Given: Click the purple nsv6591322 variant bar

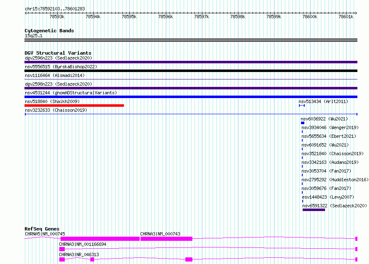Looking at the screenshot, I should [x=314, y=210].
